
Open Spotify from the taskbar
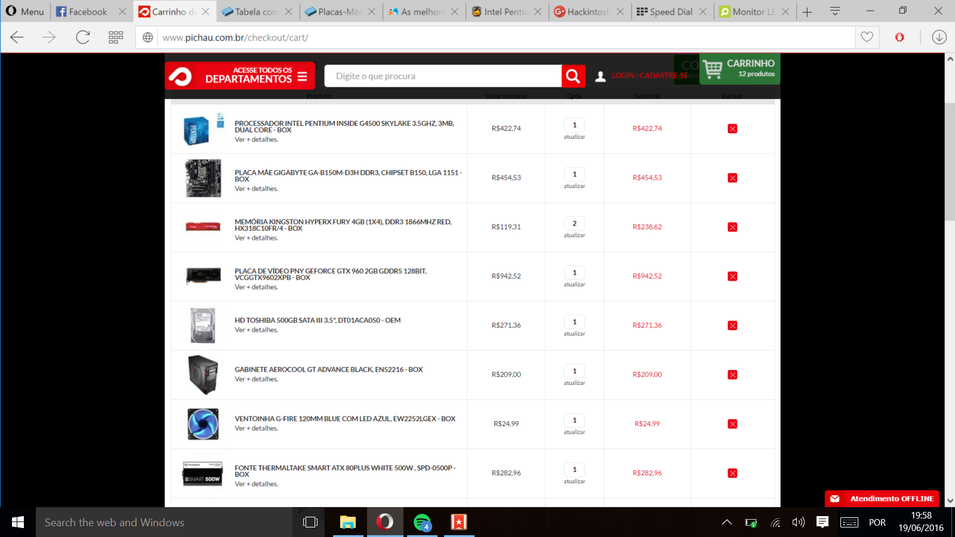tap(422, 522)
